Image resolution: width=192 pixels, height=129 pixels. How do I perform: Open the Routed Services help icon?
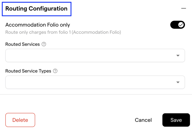pos(44,44)
